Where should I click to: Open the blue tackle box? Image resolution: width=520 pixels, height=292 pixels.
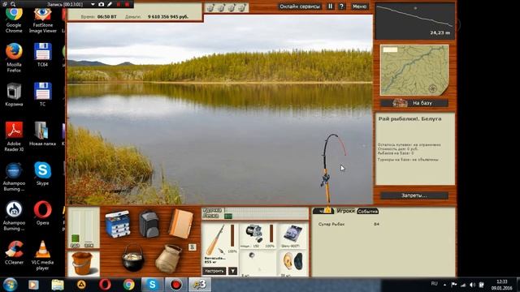(117, 225)
